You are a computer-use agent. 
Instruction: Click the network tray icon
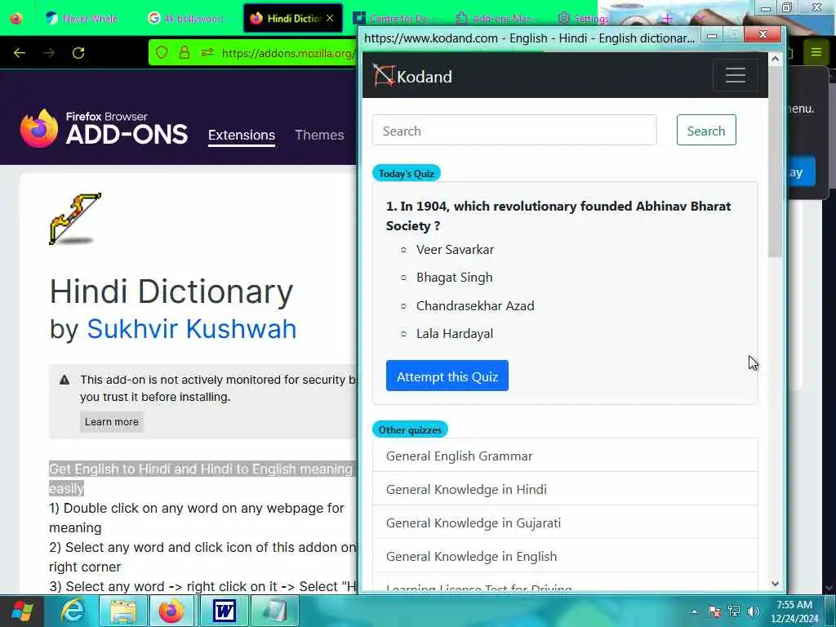pyautogui.click(x=734, y=611)
